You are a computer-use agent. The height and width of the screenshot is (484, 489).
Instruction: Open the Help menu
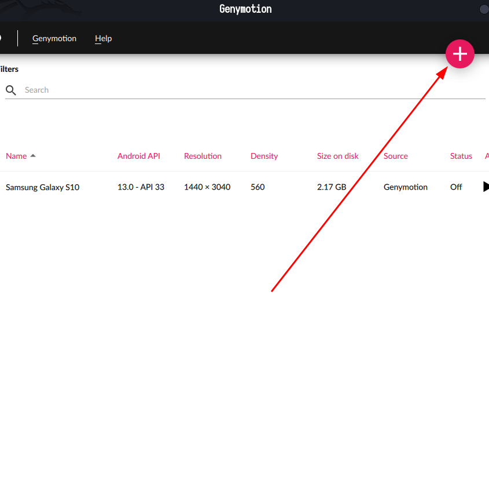pyautogui.click(x=103, y=38)
